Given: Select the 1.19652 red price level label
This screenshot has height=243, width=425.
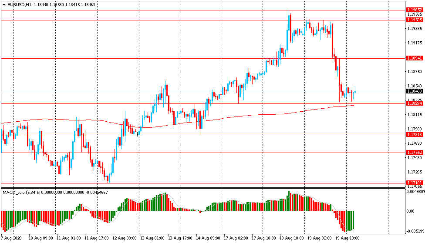Looking at the screenshot, I should 415,10.
